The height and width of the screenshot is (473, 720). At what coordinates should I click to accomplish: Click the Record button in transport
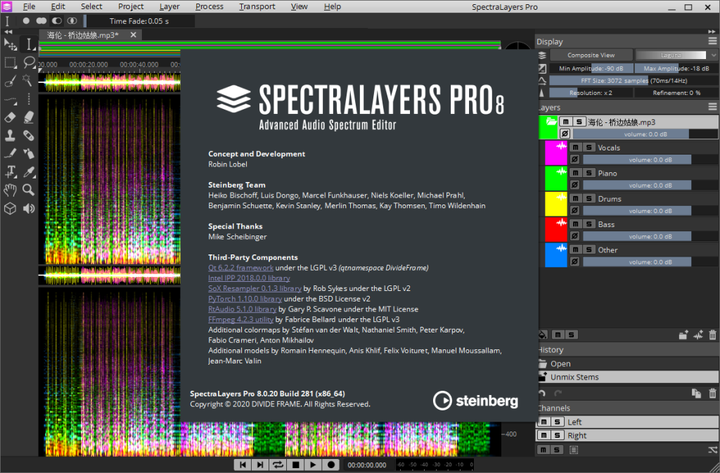pyautogui.click(x=330, y=465)
